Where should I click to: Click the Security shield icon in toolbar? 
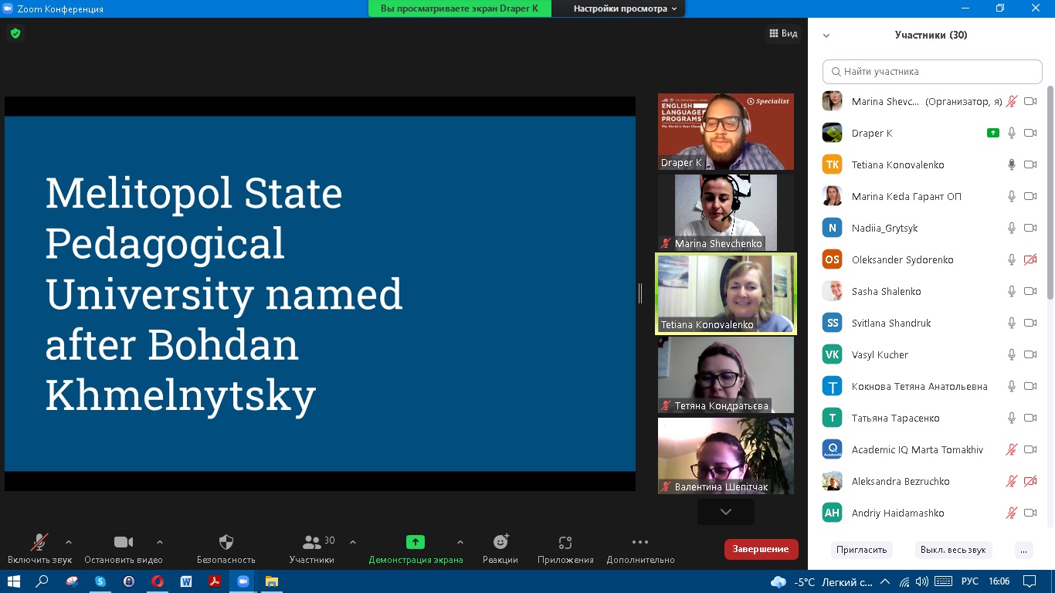pos(226,542)
